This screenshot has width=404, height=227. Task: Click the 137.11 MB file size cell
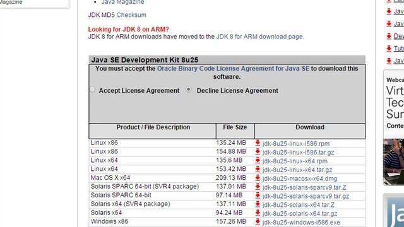[x=231, y=204]
